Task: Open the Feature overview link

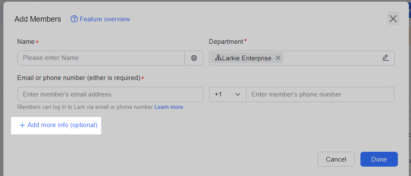Action: [105, 19]
